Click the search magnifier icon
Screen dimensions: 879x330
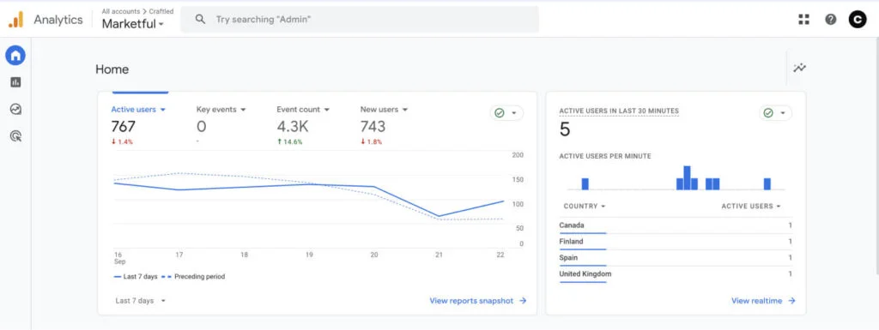click(x=200, y=20)
